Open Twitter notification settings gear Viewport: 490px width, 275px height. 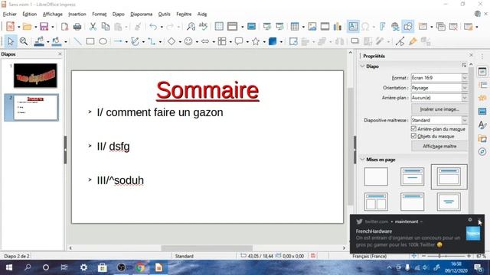pyautogui.click(x=469, y=220)
